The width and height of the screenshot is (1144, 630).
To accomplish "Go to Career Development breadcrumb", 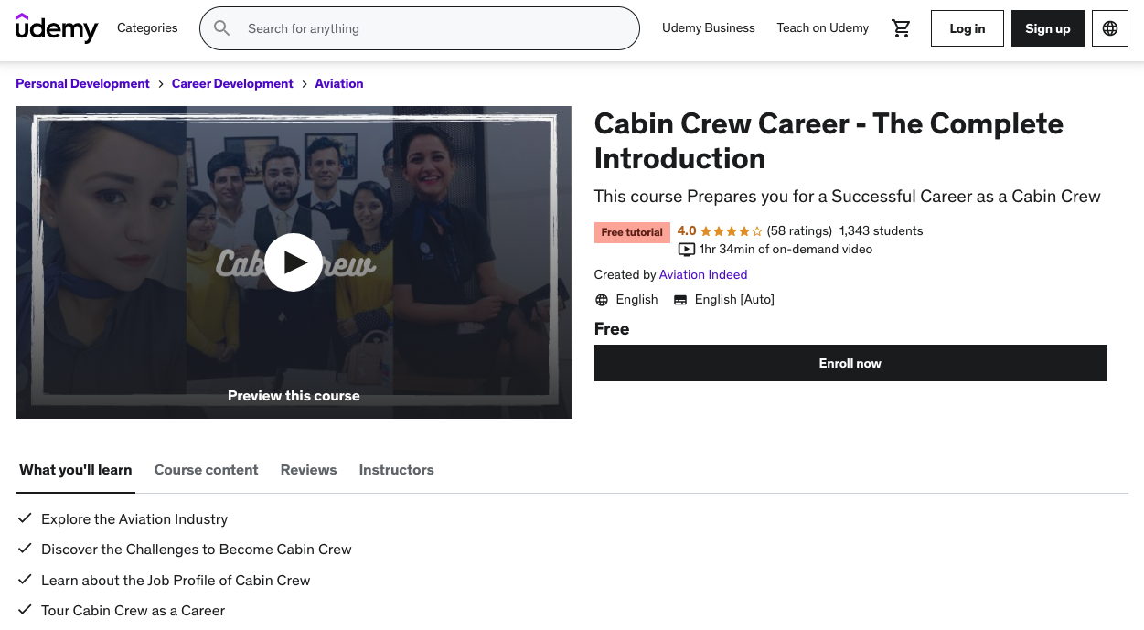I will (232, 83).
